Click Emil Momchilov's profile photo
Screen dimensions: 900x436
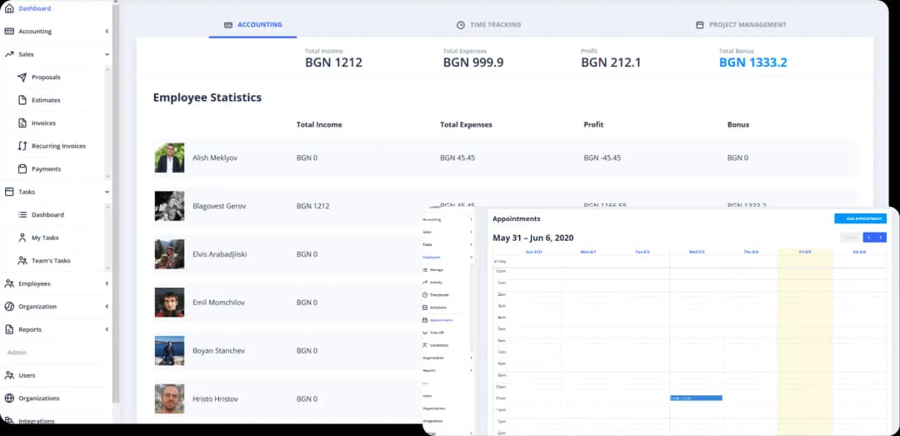pos(169,302)
